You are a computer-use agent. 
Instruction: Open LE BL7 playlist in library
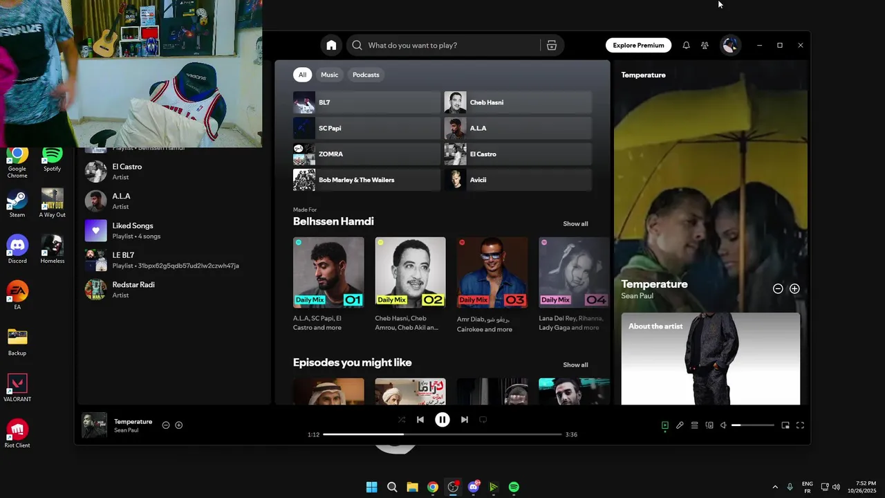pyautogui.click(x=174, y=260)
